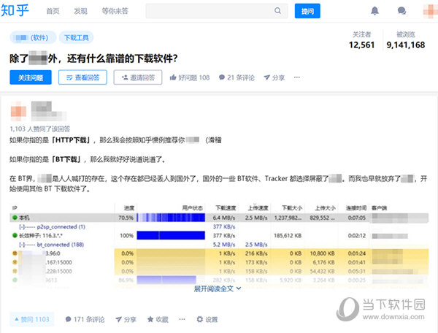The height and width of the screenshot is (333, 438).
Task: Share the answer using bottom 分享
Action: click(x=126, y=319)
